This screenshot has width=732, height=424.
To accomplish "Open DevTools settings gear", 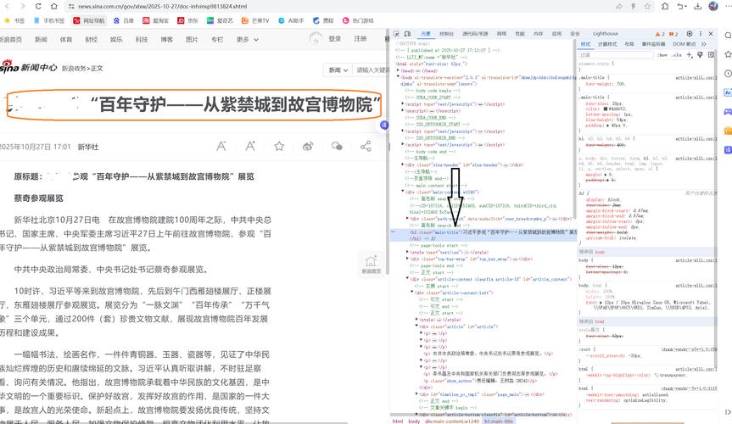I will point(690,34).
